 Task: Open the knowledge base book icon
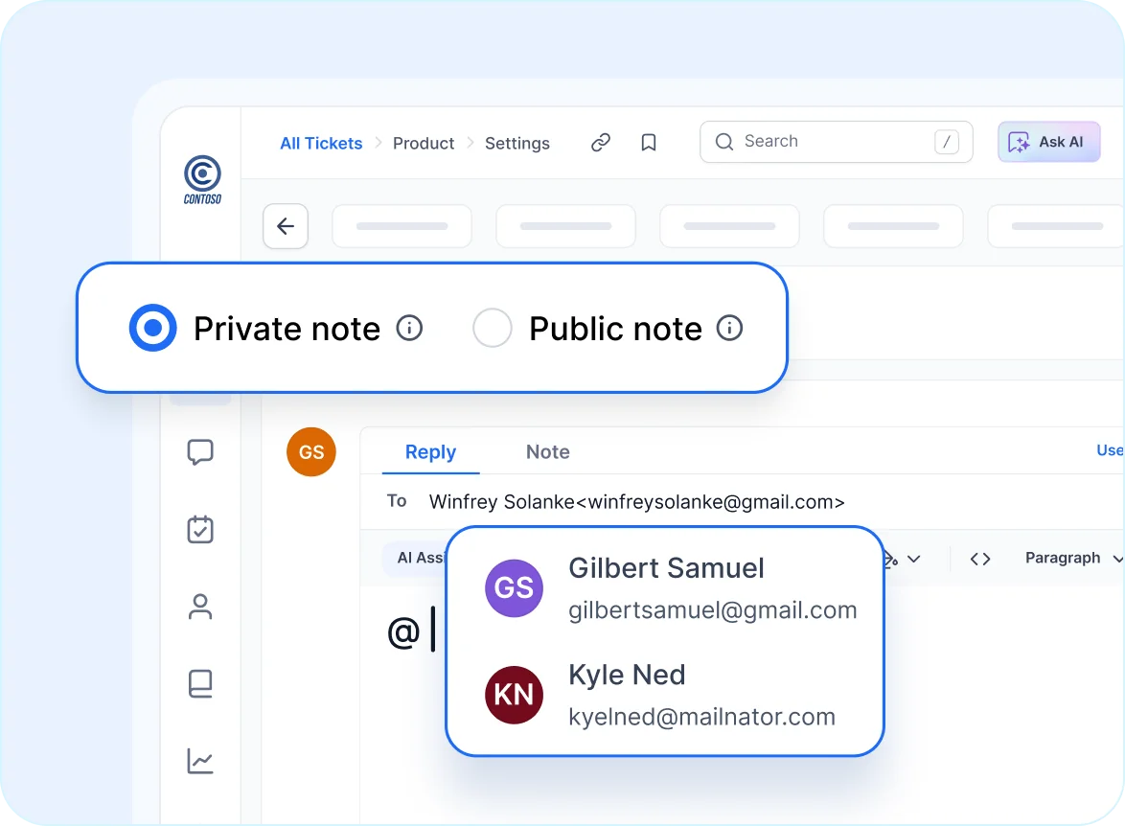200,683
